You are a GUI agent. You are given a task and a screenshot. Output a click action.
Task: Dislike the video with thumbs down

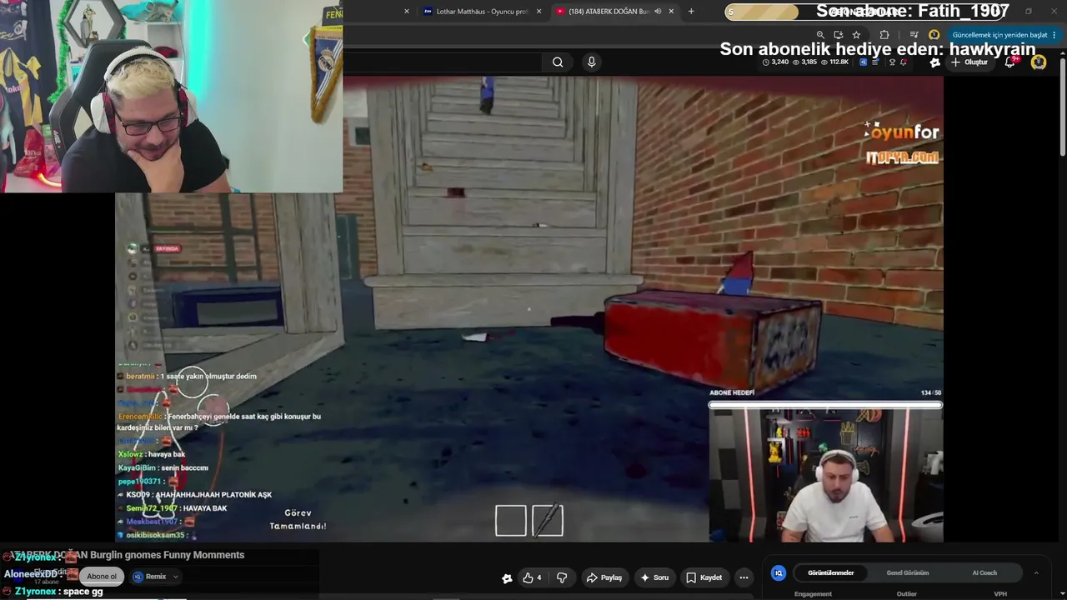pyautogui.click(x=562, y=577)
